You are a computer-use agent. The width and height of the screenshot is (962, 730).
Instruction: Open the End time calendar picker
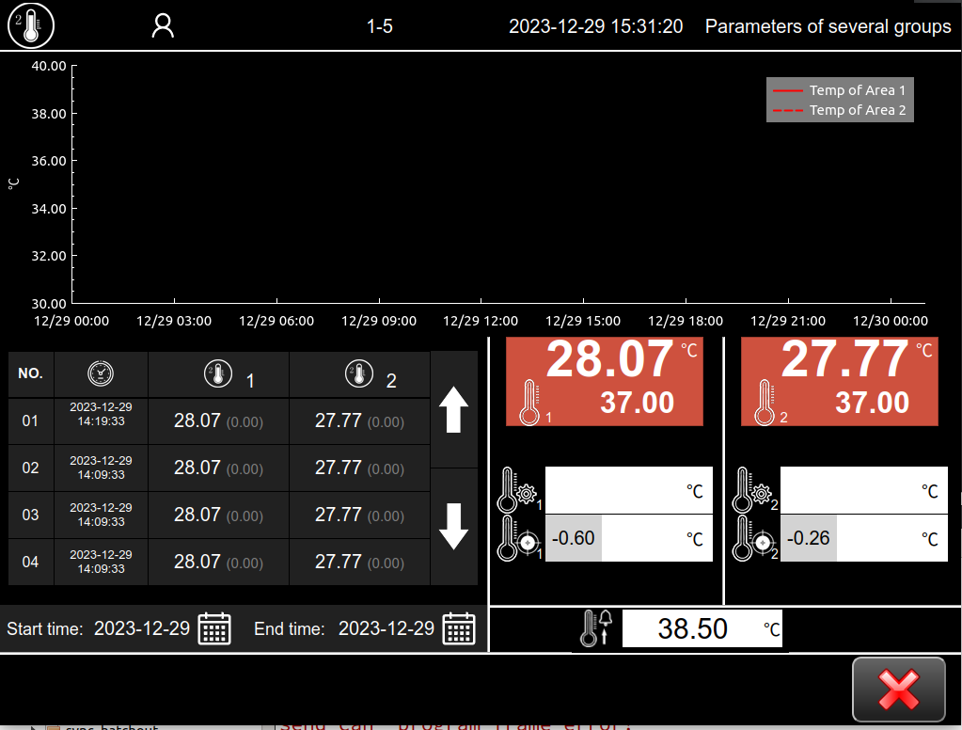tap(459, 628)
